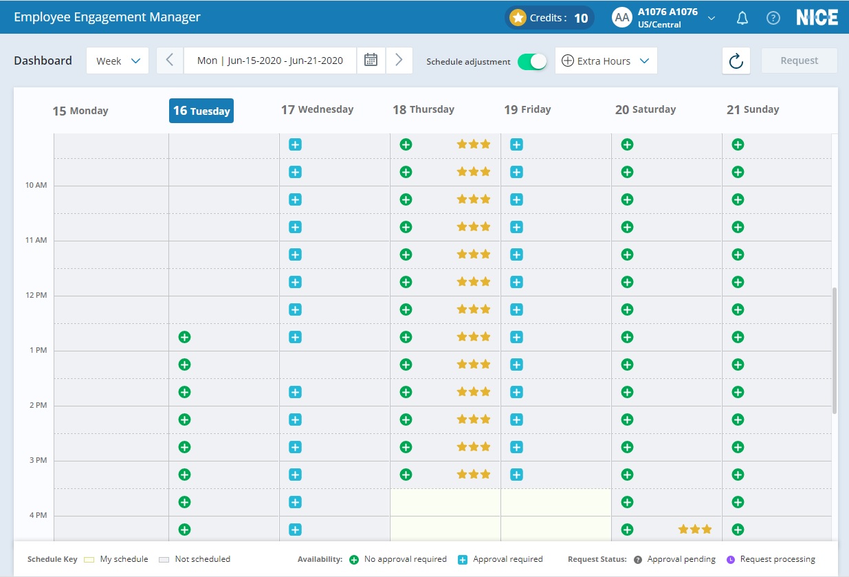Click the refresh schedule icon
Viewport: 849px width, 577px height.
coord(736,61)
